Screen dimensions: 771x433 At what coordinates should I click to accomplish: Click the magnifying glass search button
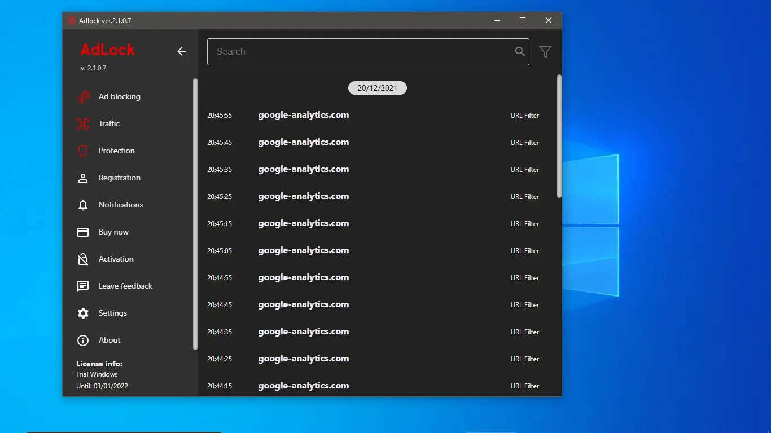pyautogui.click(x=520, y=51)
